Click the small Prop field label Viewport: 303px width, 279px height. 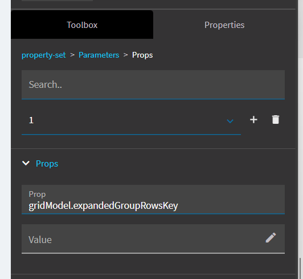click(x=37, y=194)
